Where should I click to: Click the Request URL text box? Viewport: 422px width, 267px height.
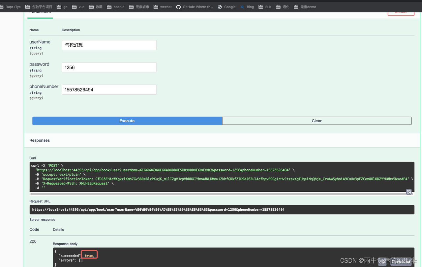(x=222, y=209)
